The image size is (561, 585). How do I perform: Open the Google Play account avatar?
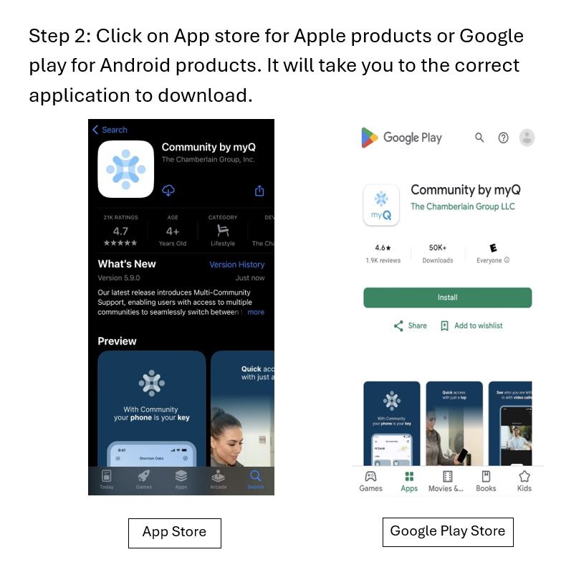coord(527,138)
